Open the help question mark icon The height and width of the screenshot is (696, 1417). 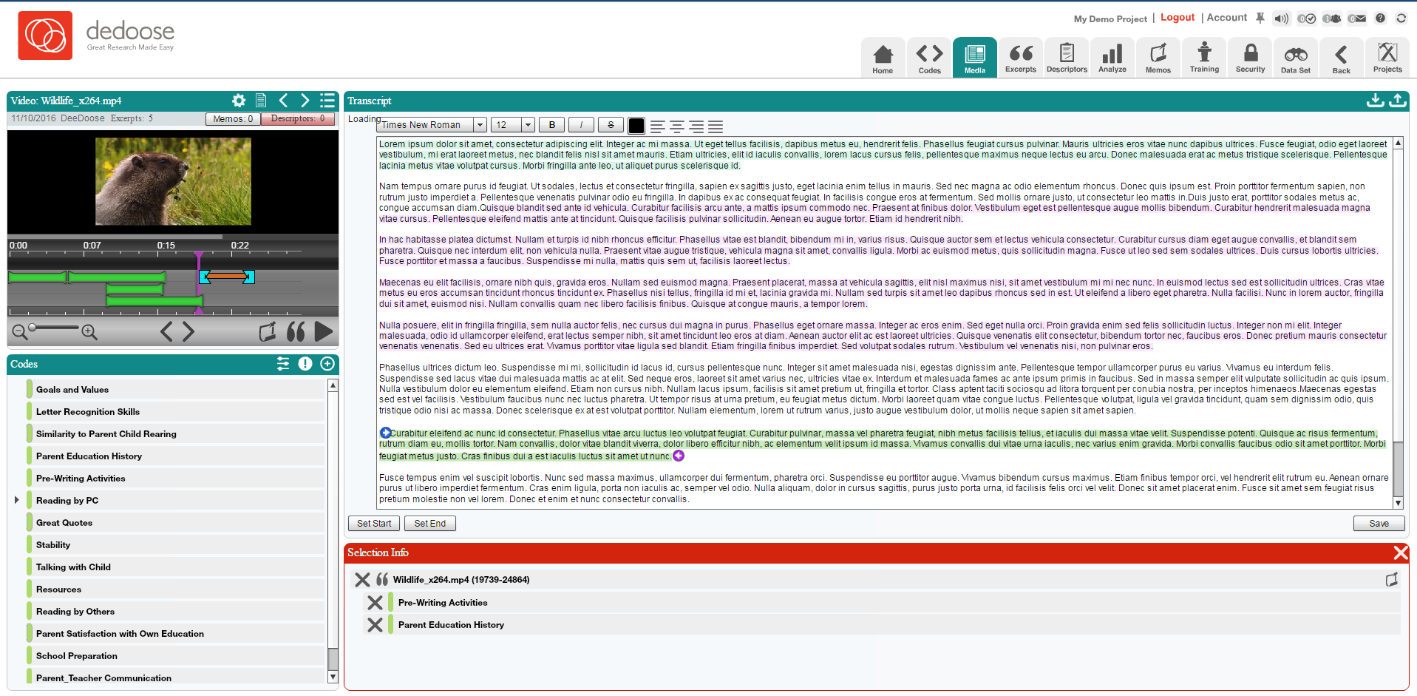point(1380,18)
